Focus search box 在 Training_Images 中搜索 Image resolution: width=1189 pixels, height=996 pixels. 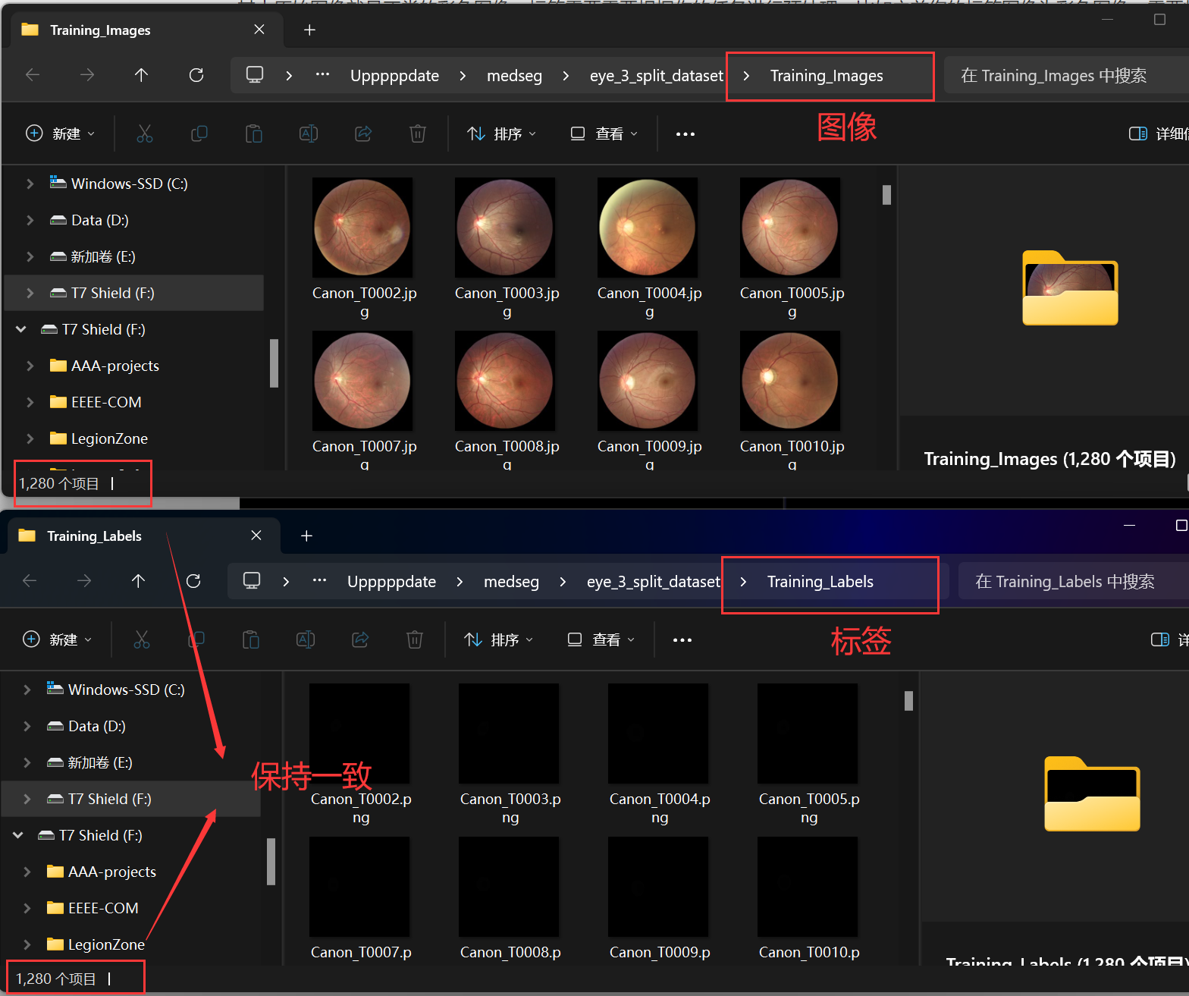[x=1066, y=76]
